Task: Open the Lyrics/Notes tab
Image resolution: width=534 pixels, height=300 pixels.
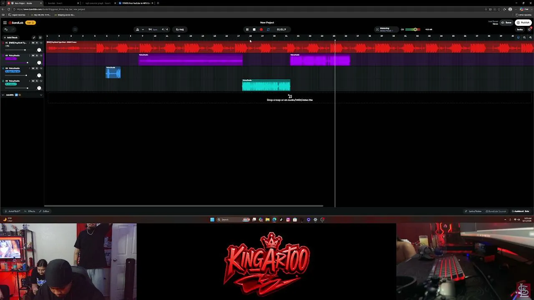Action: (x=474, y=211)
